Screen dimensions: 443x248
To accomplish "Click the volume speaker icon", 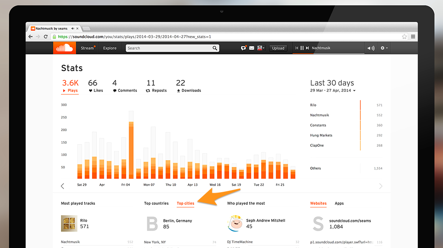I will click(x=371, y=48).
